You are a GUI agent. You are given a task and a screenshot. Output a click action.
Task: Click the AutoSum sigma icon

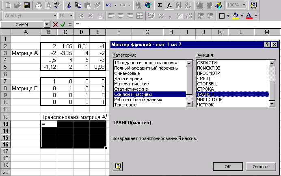[x=160, y=5]
